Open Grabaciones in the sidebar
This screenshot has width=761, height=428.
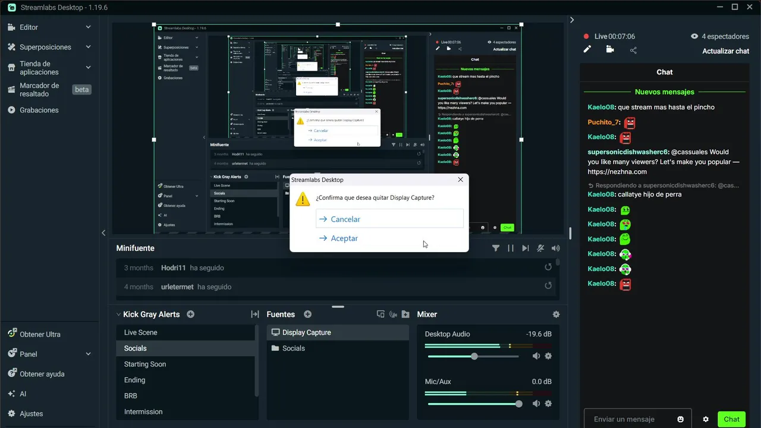pos(39,110)
